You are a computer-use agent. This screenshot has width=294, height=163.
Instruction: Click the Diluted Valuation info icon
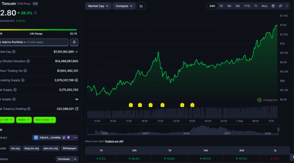click(x=28, y=61)
